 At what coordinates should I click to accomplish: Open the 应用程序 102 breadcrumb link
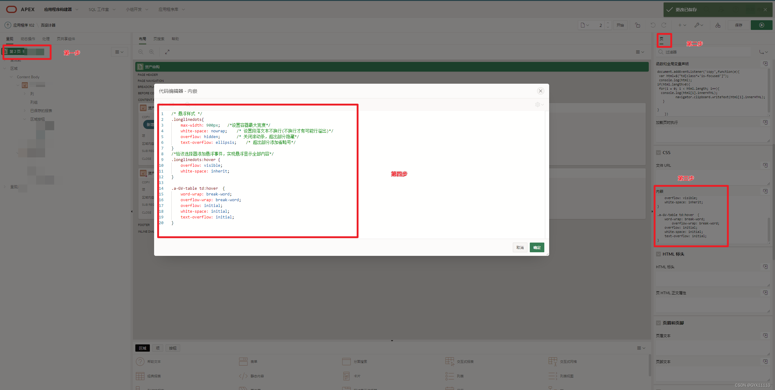[x=24, y=25]
